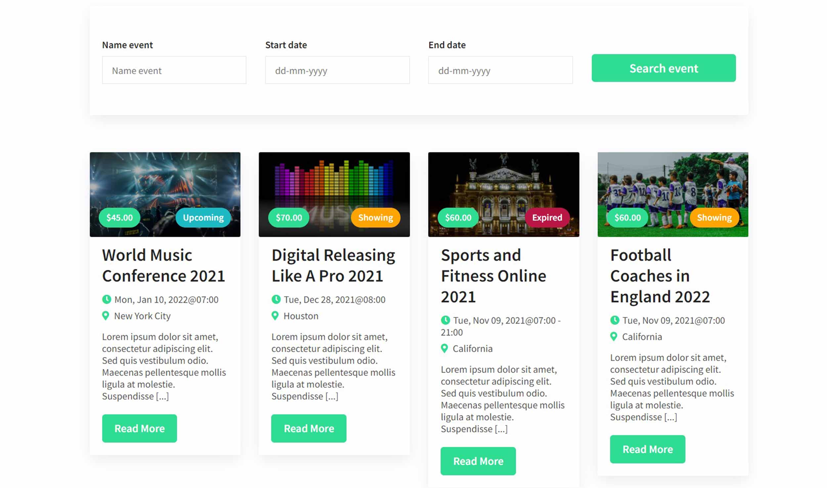The height and width of the screenshot is (488, 827).
Task: Click the $60.00 badge on Sports and Fitness
Action: tap(458, 218)
